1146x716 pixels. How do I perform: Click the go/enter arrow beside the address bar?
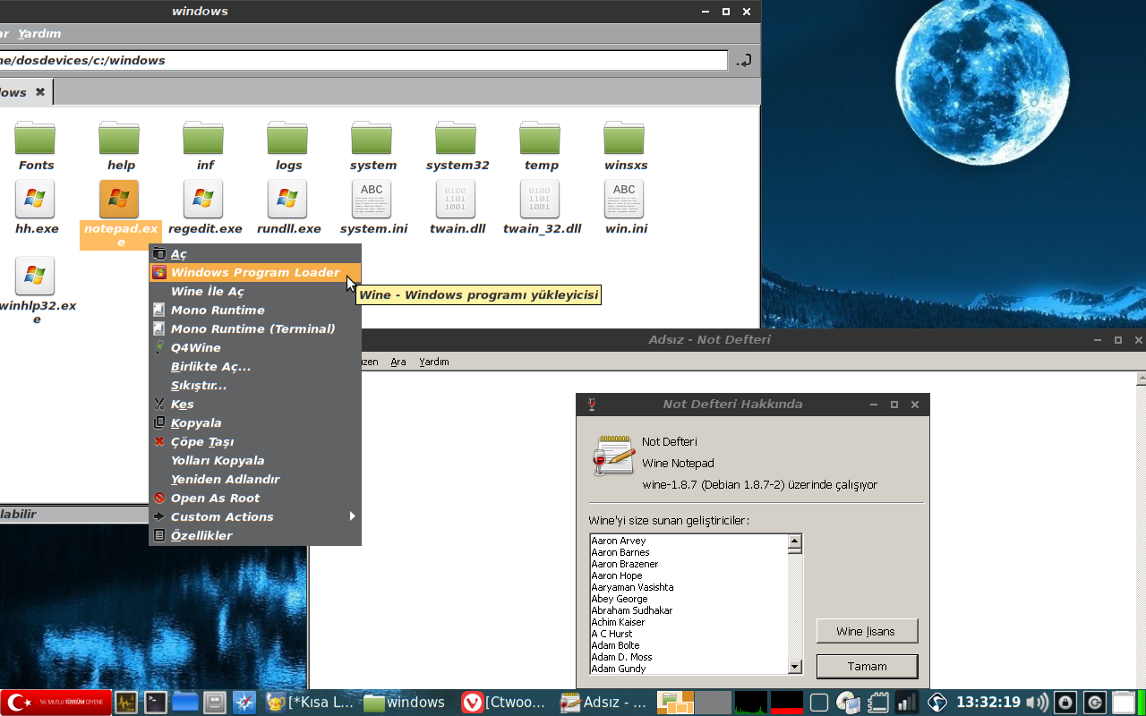coord(743,60)
